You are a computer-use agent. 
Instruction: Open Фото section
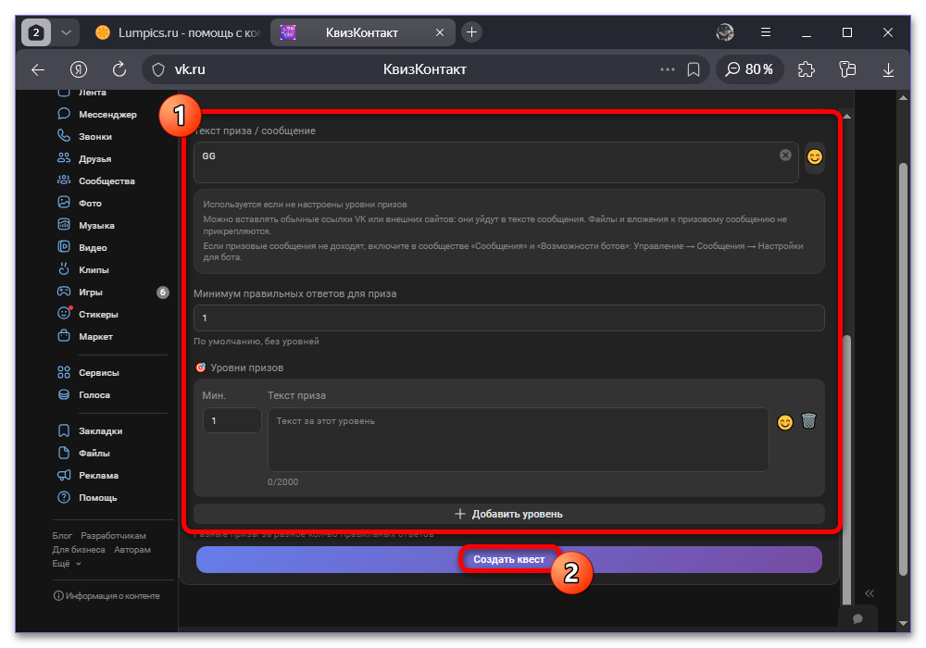pyautogui.click(x=79, y=203)
